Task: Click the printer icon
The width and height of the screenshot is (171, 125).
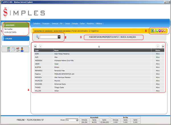Action: (x=155, y=30)
